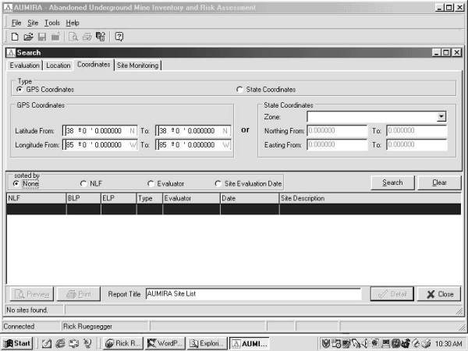Select the State Coordinates radio button
This screenshot has width=468, height=351.
(239, 90)
